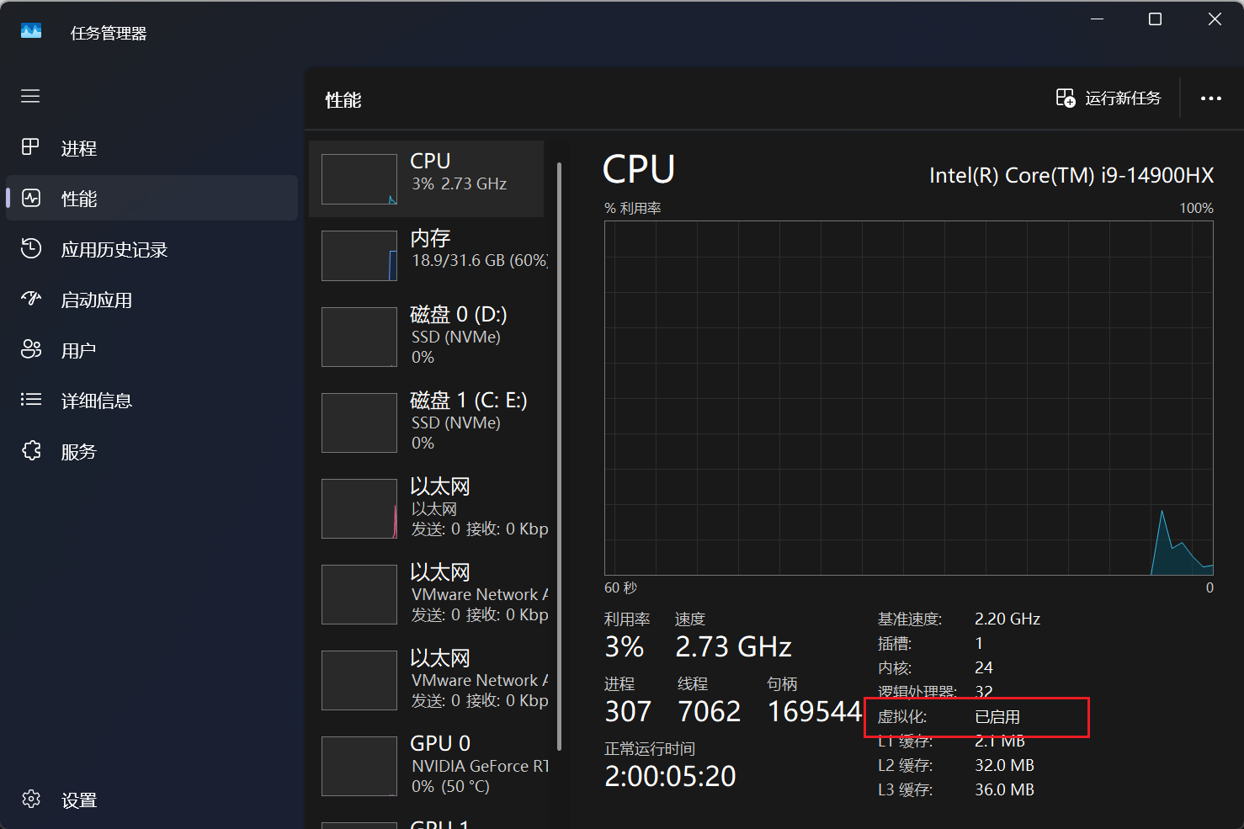1244x829 pixels.
Task: Click the 60 秒 axis label
Action: [x=620, y=587]
